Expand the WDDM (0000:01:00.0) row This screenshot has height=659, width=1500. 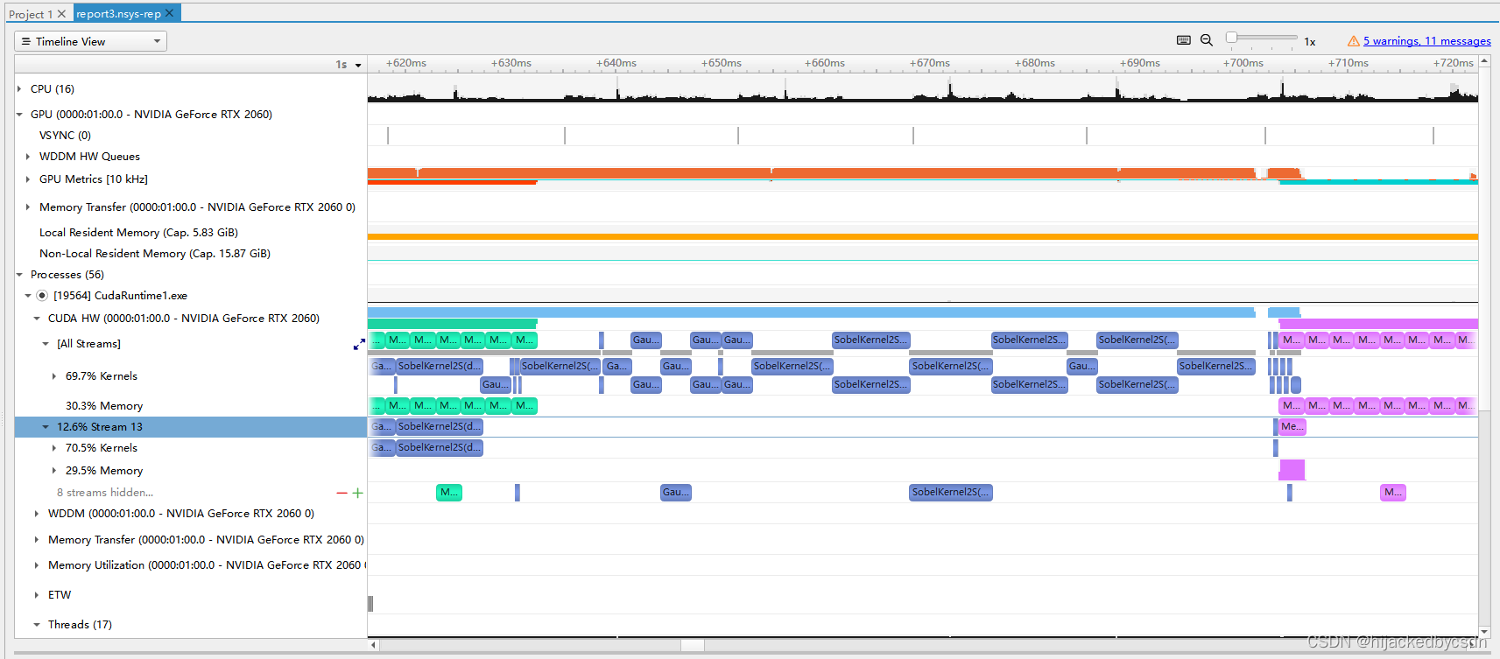pyautogui.click(x=37, y=514)
